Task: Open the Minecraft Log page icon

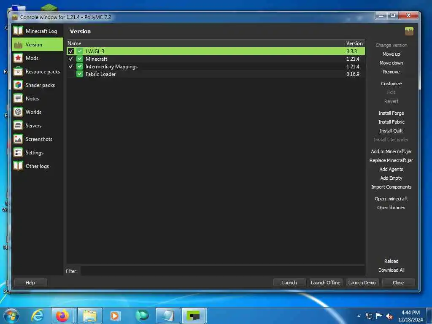Action: tap(18, 31)
